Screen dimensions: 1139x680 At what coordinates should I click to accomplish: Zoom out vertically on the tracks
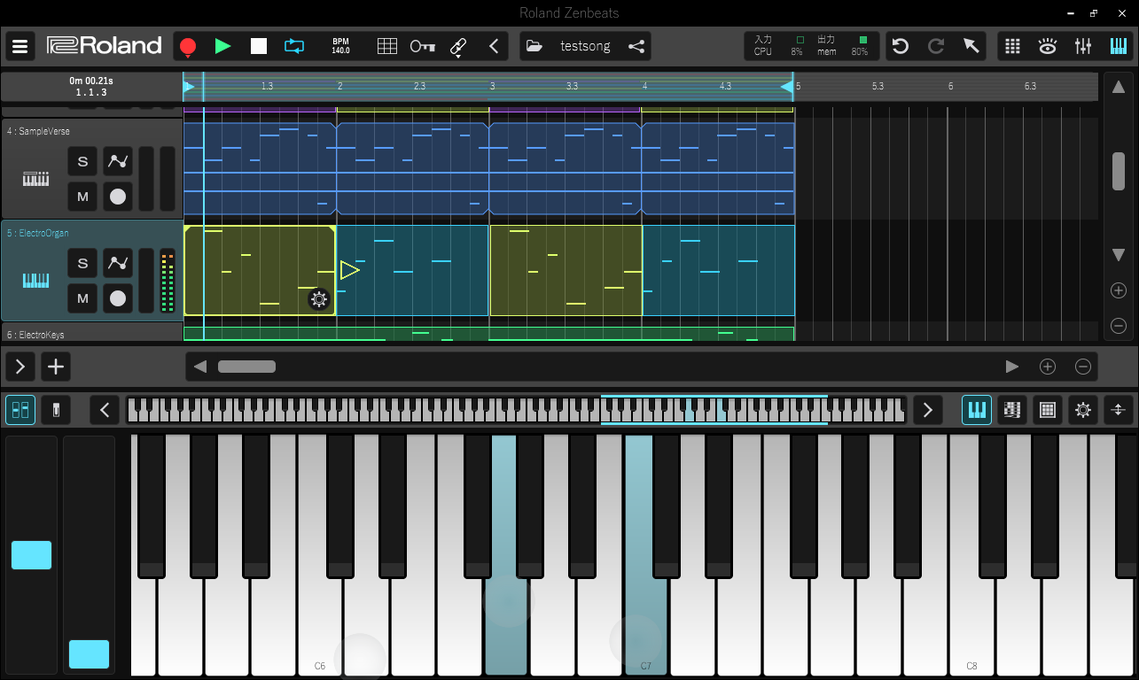(1119, 326)
